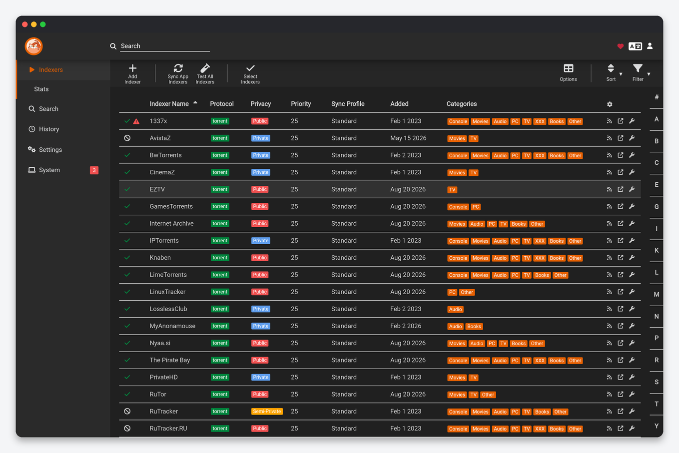Click wrench icon for RuTracker.RU
Image resolution: width=679 pixels, height=453 pixels.
point(632,429)
